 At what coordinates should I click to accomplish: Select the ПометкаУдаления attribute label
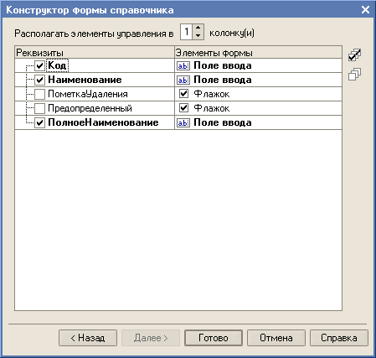[88, 94]
